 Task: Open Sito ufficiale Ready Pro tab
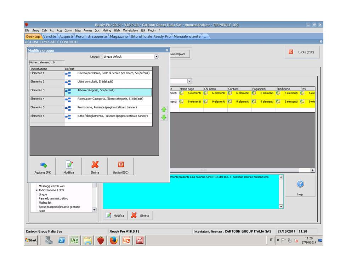click(151, 36)
